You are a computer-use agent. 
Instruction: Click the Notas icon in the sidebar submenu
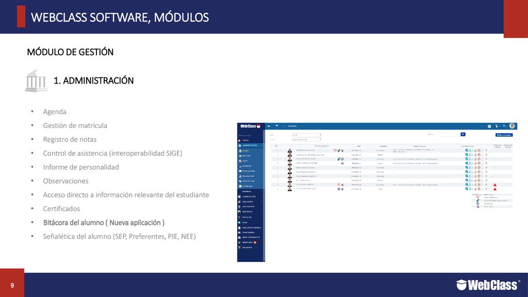click(240, 161)
